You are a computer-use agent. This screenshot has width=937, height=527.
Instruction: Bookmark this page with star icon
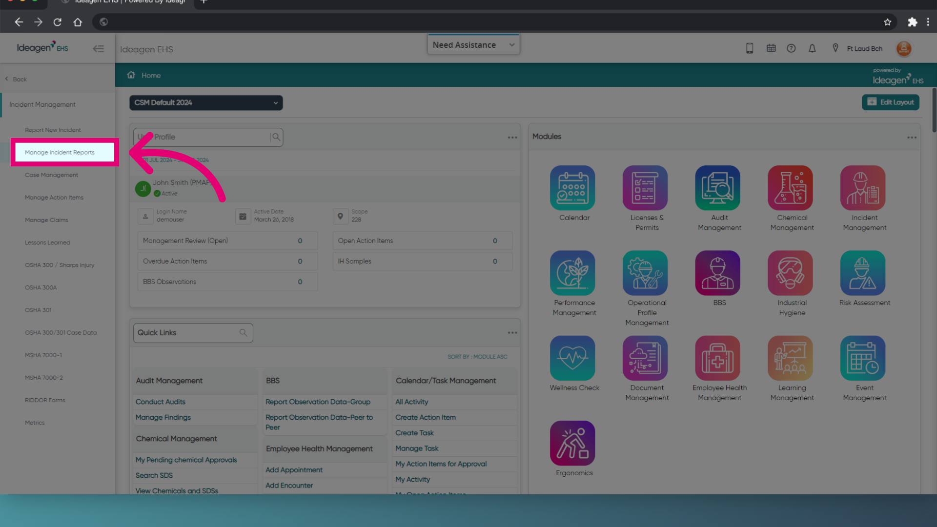pyautogui.click(x=887, y=22)
